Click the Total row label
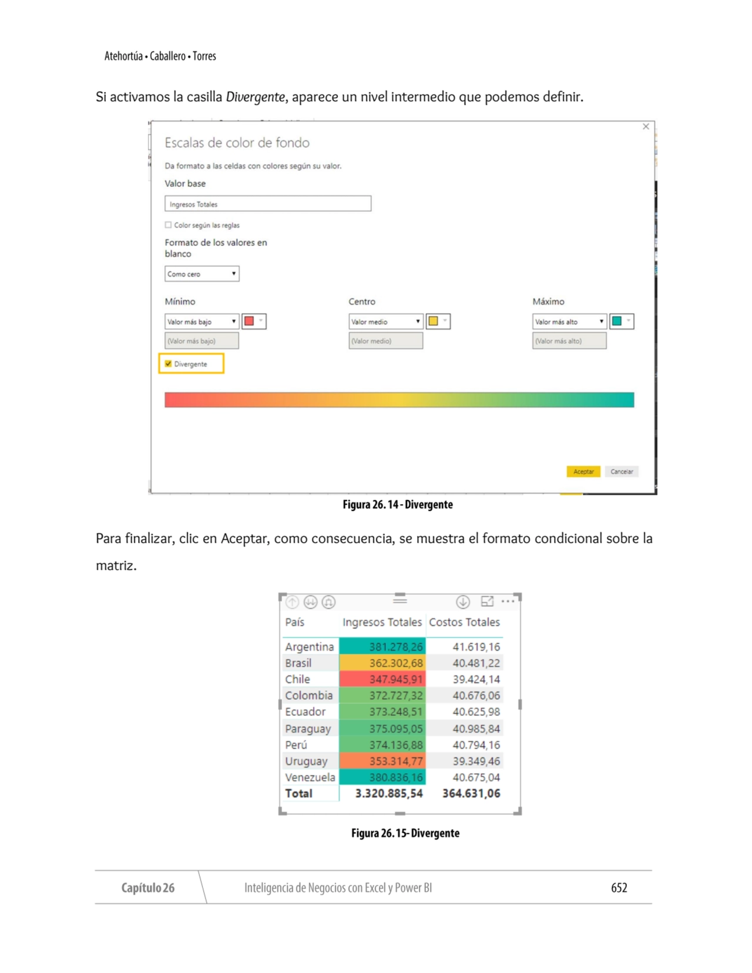The height and width of the screenshot is (973, 752). coord(298,794)
